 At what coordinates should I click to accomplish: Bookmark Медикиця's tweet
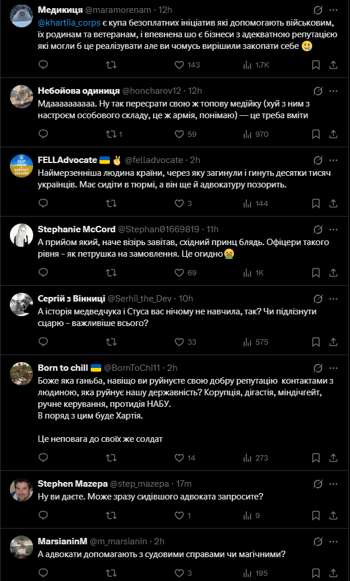pyautogui.click(x=316, y=65)
